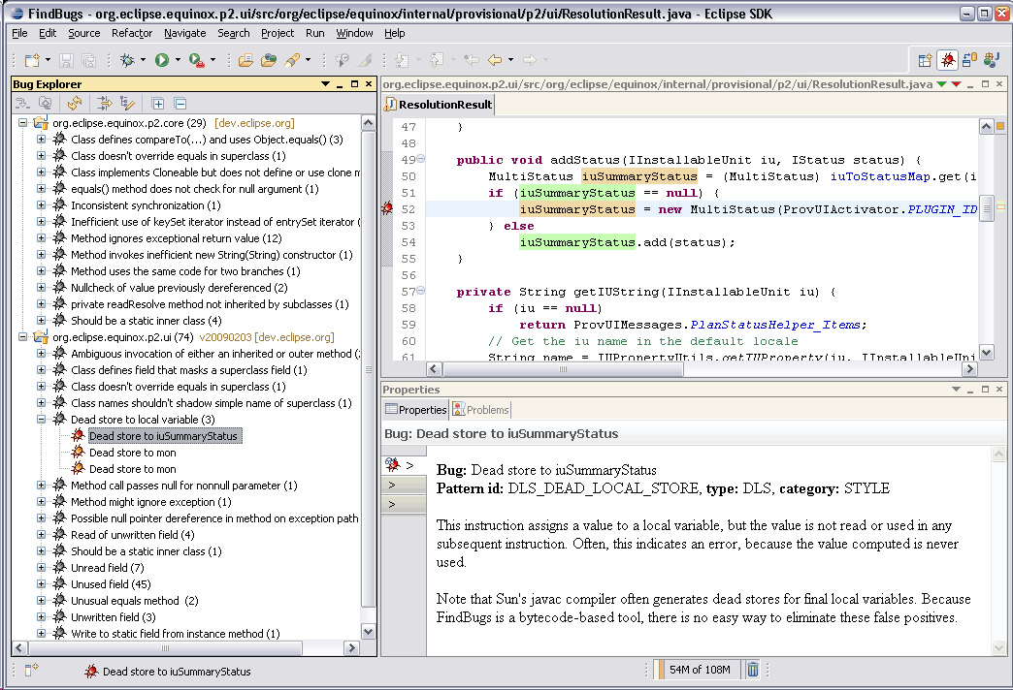Open dropdown arrow next to New icon
Viewport: 1013px width, 690px height.
click(48, 60)
